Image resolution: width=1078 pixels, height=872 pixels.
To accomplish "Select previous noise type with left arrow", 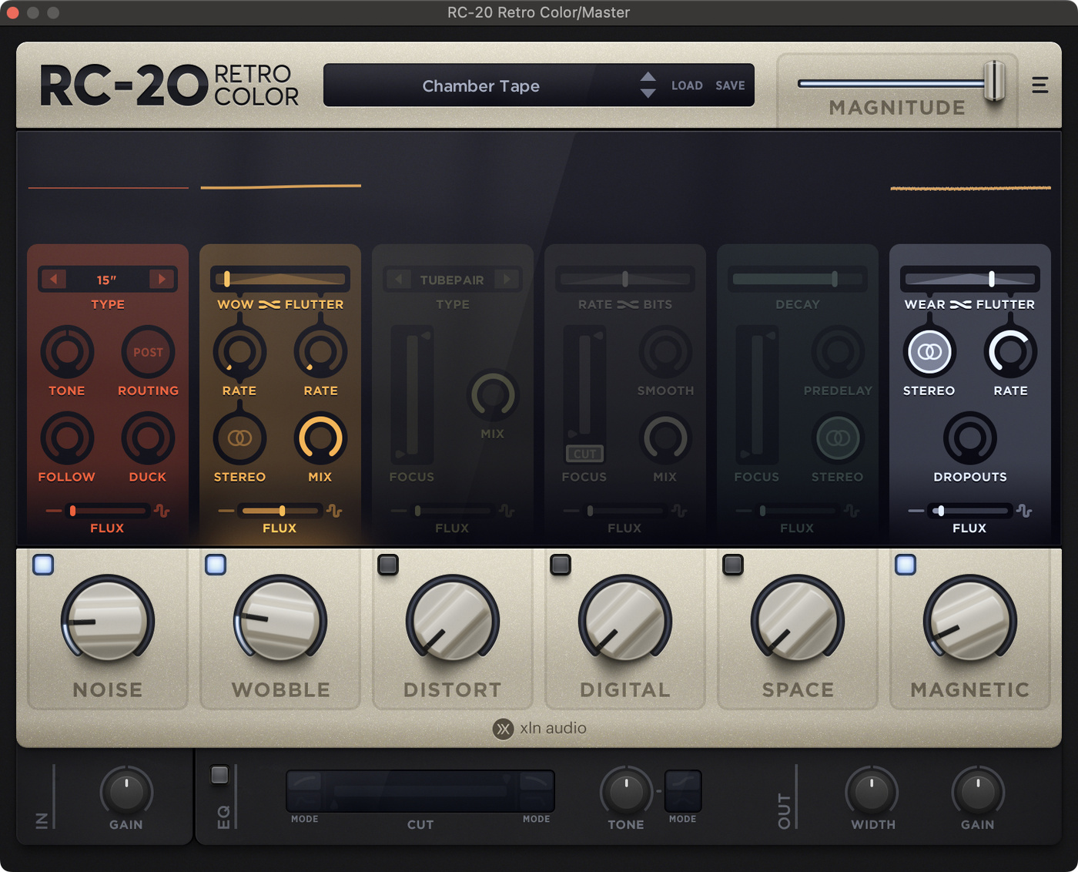I will click(53, 279).
